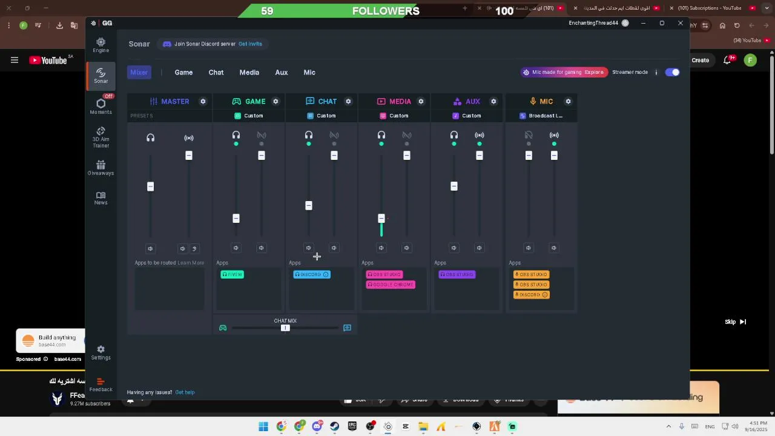Open YouTube notifications bell

pos(728,60)
